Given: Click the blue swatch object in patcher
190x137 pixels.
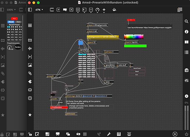Looking at the screenshot, I should point(81,43).
